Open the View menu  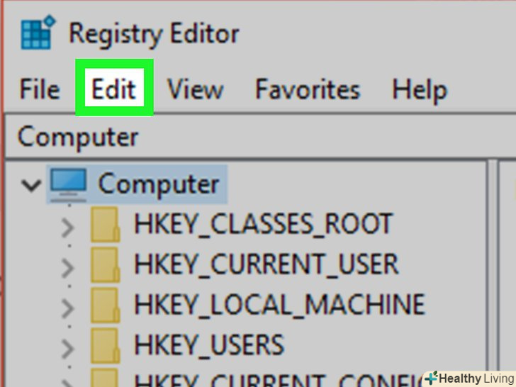(x=196, y=89)
